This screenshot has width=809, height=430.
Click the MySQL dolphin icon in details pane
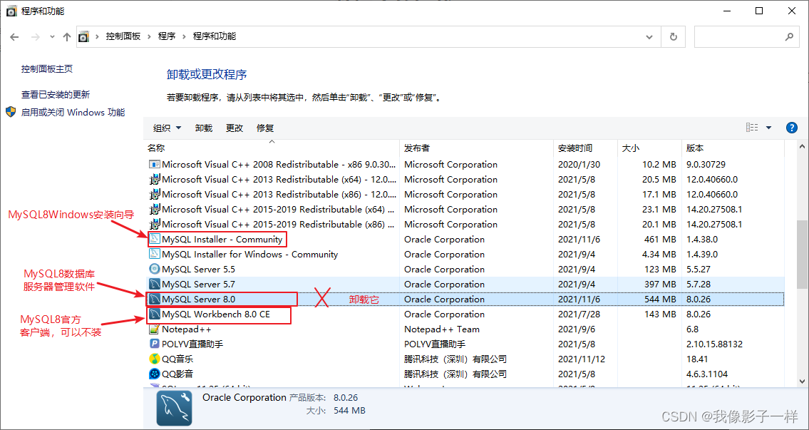click(175, 408)
